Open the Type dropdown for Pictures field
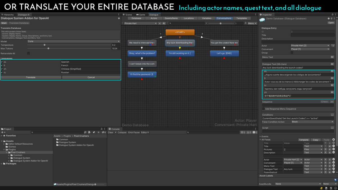Screen dimensions: 338x190 [313, 149]
